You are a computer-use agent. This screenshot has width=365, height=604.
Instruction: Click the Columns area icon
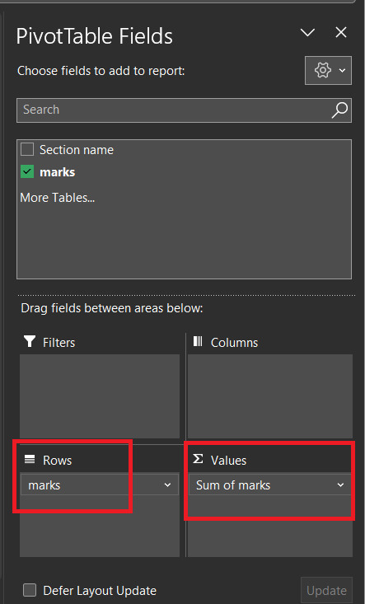coord(198,341)
